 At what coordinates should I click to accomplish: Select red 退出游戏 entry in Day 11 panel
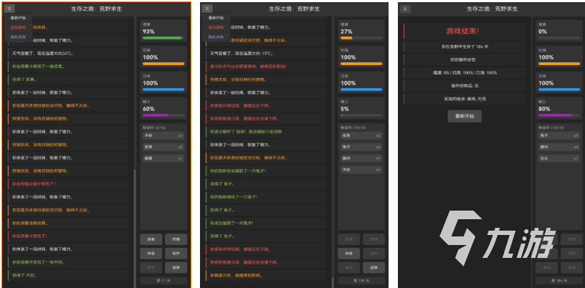(x=18, y=27)
